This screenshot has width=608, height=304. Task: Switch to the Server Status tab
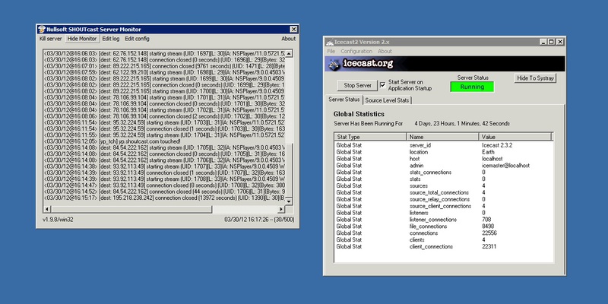pyautogui.click(x=344, y=100)
